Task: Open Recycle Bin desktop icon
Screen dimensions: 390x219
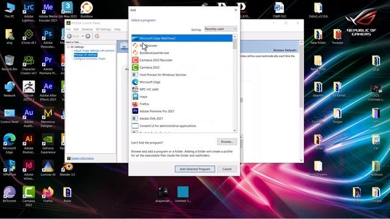Action: tap(10, 63)
